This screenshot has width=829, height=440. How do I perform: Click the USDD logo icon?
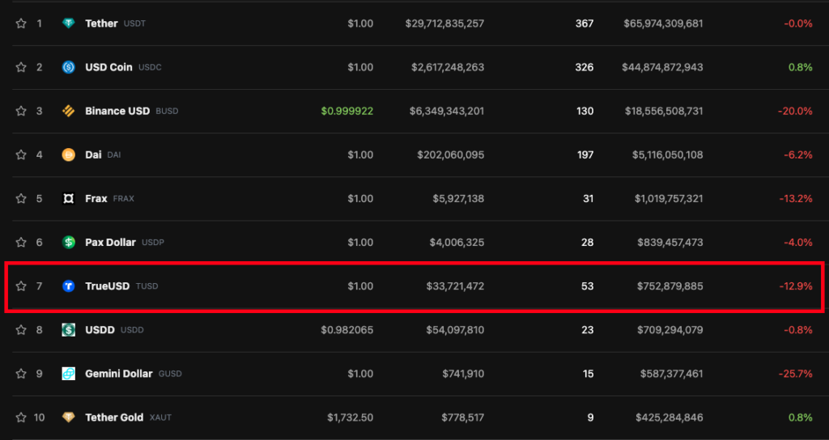click(x=69, y=330)
